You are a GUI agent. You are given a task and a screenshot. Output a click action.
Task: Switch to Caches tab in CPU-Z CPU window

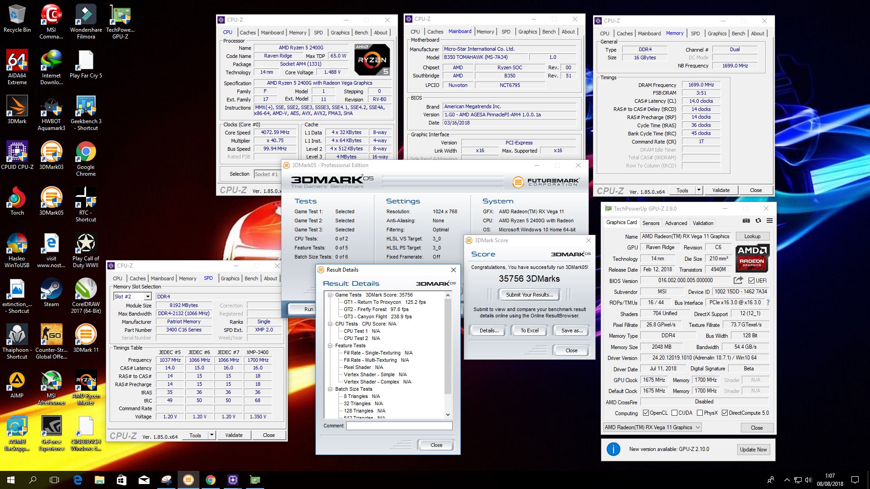click(x=248, y=33)
